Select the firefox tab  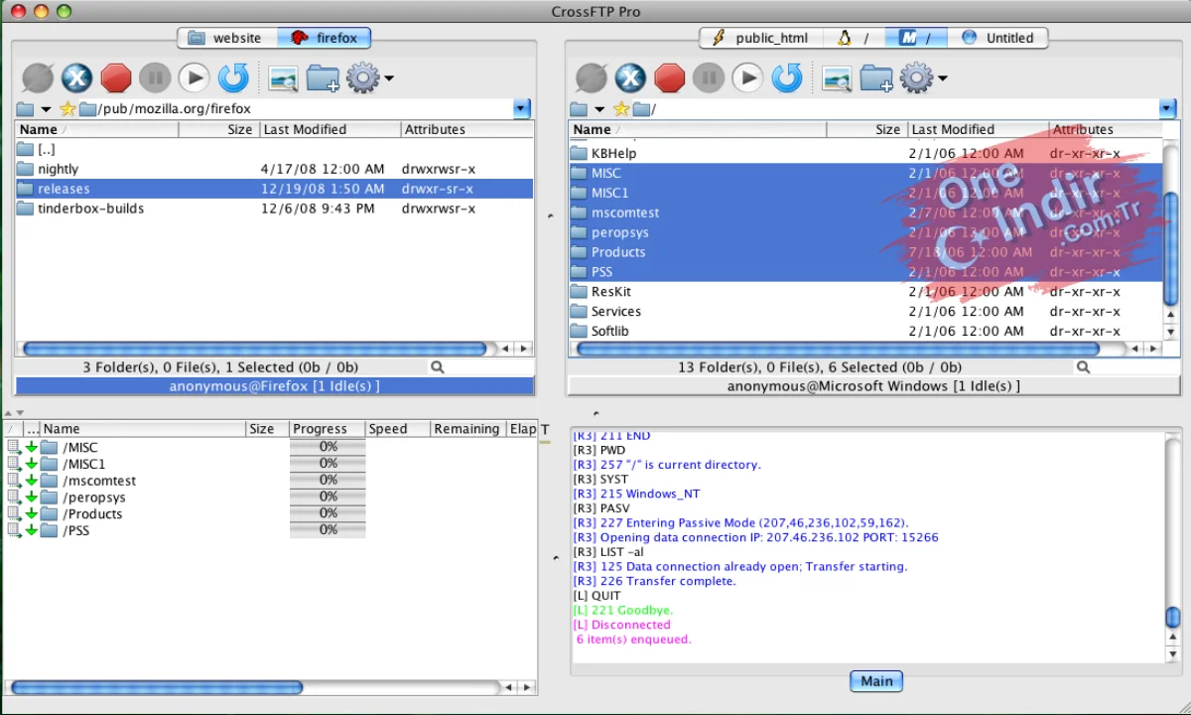click(324, 38)
